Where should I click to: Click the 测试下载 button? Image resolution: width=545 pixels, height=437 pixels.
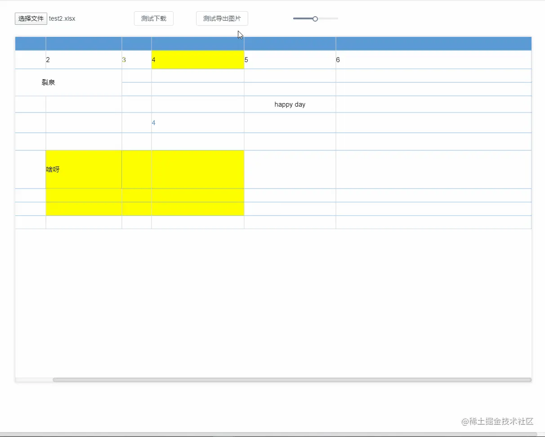[154, 18]
